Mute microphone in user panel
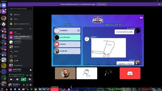162x91 pixels. coord(24,85)
